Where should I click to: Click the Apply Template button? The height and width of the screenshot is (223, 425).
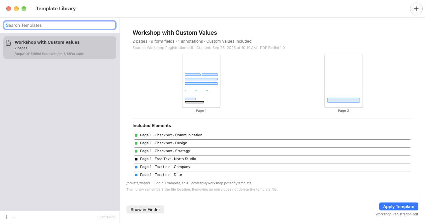click(x=398, y=206)
